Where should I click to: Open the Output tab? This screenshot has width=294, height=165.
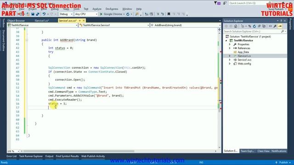click(x=49, y=156)
